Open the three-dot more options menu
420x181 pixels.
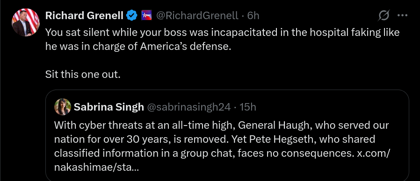(x=402, y=15)
